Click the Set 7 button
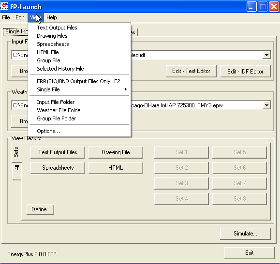Image resolution: width=280 pixels, height=264 pixels. [239, 183]
